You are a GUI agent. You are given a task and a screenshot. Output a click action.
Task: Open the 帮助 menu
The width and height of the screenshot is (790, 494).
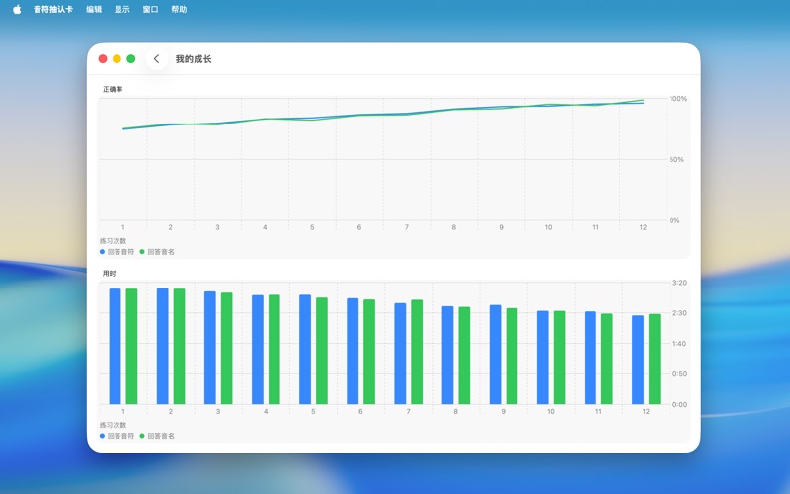click(179, 9)
